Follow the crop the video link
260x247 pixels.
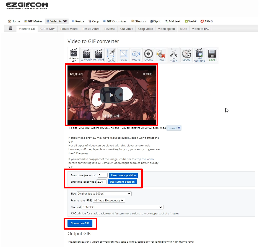point(144,159)
